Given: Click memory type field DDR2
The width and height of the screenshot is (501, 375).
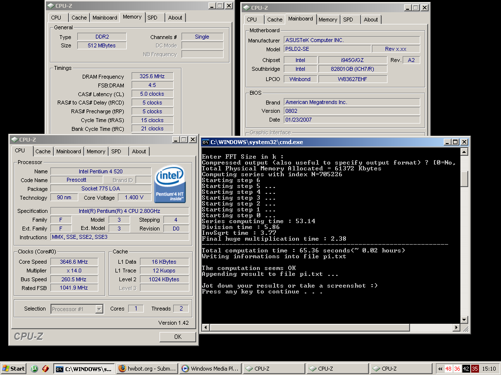Looking at the screenshot, I should 102,37.
